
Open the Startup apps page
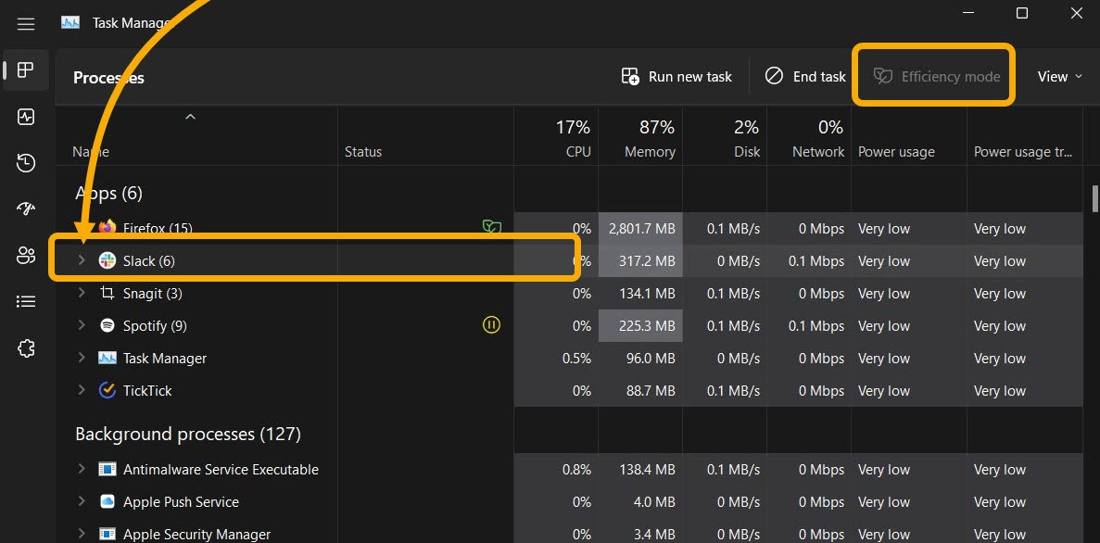point(26,208)
